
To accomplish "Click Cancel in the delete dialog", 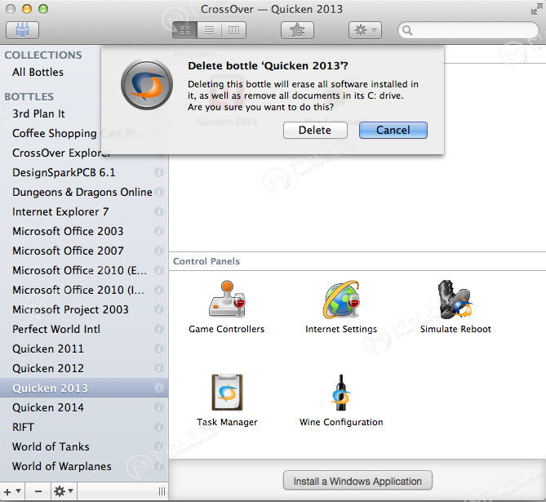I will [393, 131].
